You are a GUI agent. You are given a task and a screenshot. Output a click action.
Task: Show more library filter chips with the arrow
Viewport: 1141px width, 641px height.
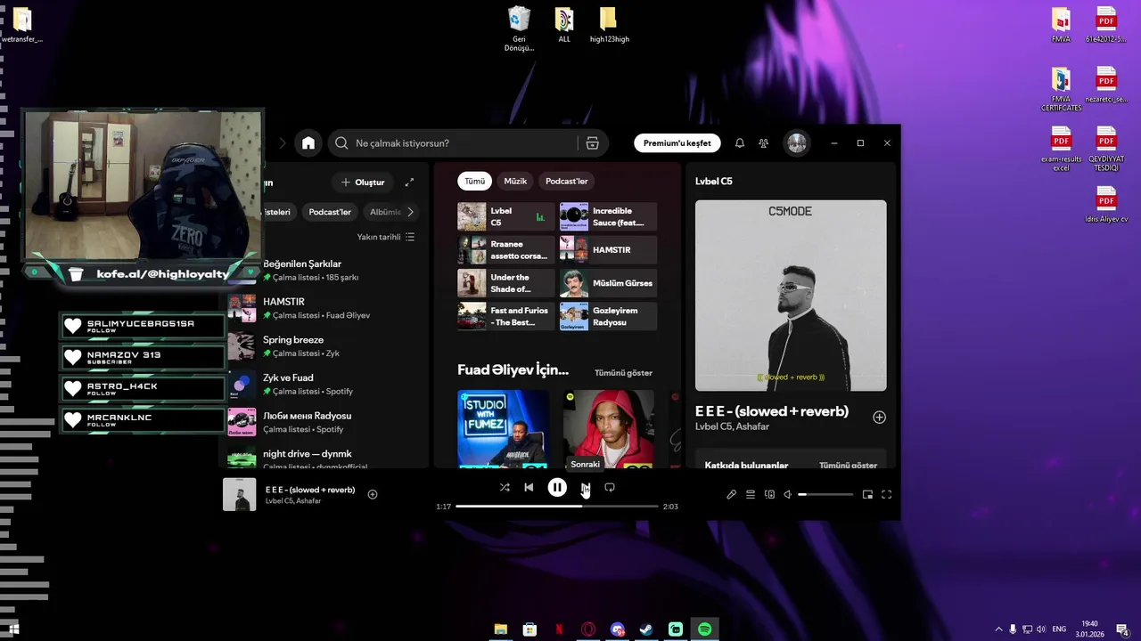click(x=410, y=212)
